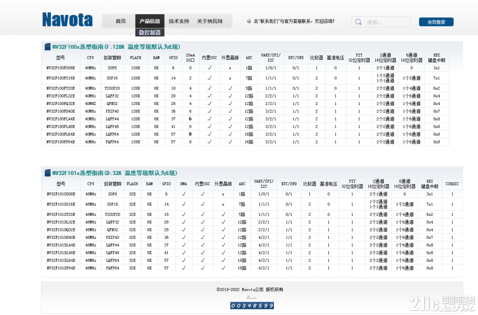Select the NV32F100FL44E model name
The image size is (478, 315).
[61, 119]
